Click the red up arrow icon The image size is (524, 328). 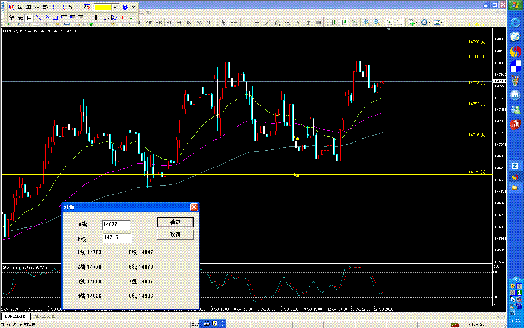click(123, 17)
